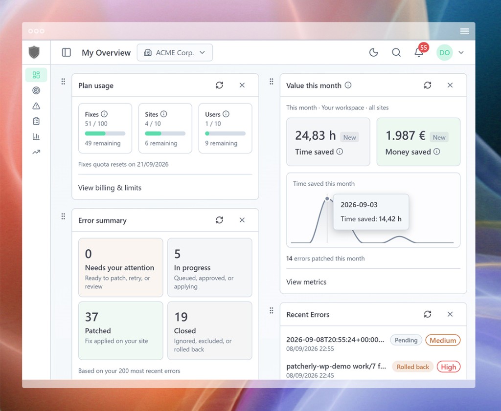
Task: Click the My Overview page title
Action: [x=106, y=53]
